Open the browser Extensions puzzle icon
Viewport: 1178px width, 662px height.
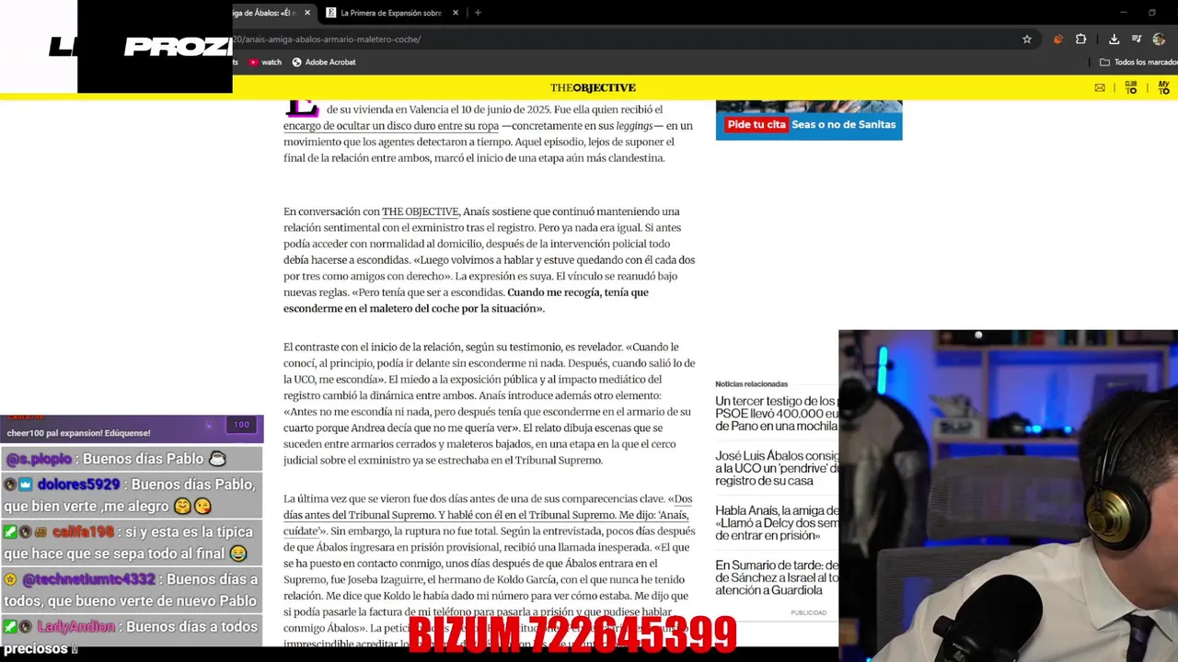(x=1081, y=40)
